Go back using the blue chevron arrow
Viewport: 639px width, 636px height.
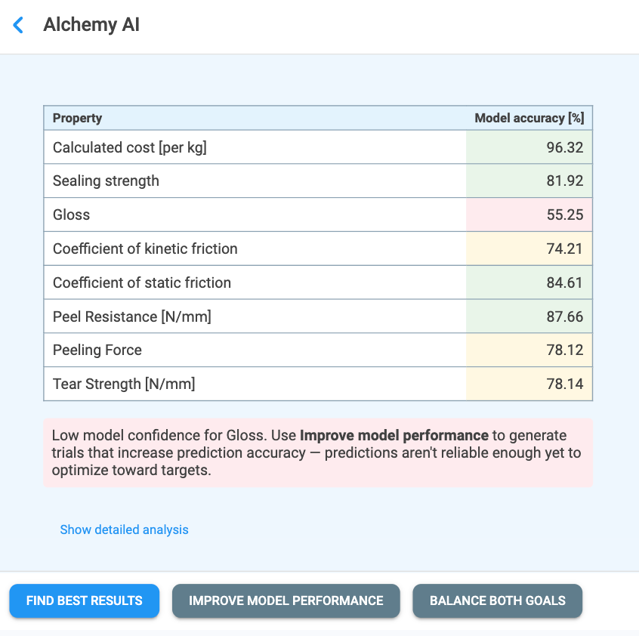tap(18, 25)
